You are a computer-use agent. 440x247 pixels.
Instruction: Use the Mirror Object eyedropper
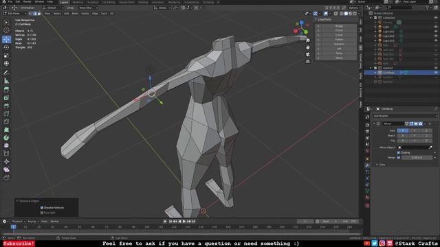(430, 148)
